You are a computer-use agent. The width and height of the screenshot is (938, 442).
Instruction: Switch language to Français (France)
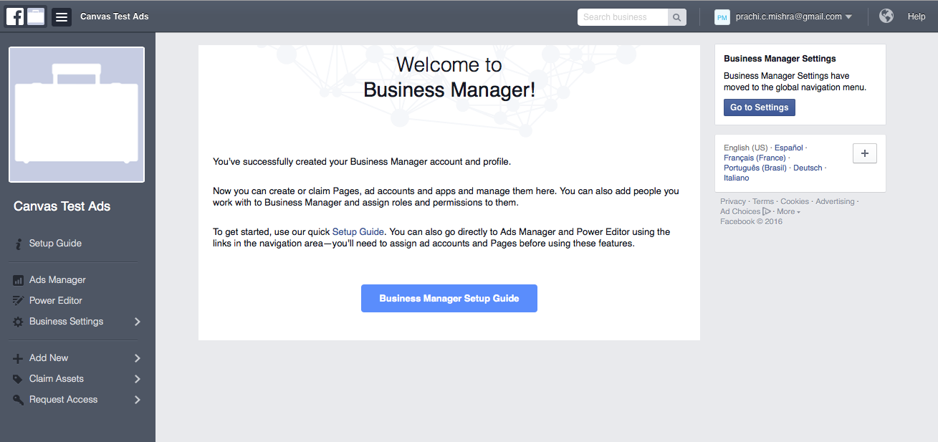pyautogui.click(x=755, y=158)
